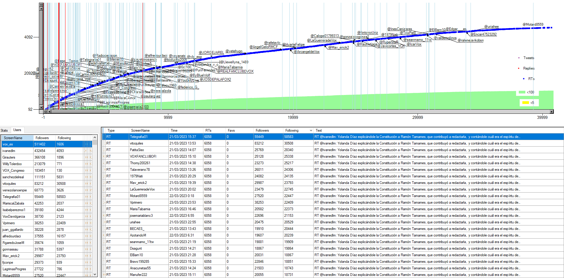Select the Telegrafia01 retweet row
Image resolution: width=564 pixels, height=278 pixels.
[333, 137]
